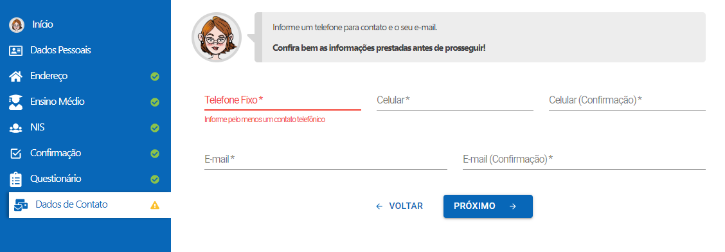Click the assistant avatar picture
This screenshot has height=252, width=725.
coord(217,37)
